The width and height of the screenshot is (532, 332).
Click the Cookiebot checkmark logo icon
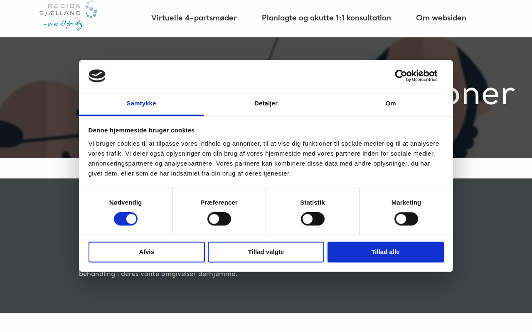[97, 76]
